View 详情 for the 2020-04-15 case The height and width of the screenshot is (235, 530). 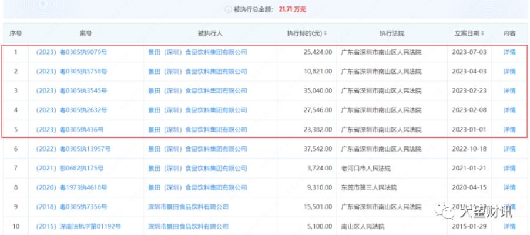coord(509,187)
